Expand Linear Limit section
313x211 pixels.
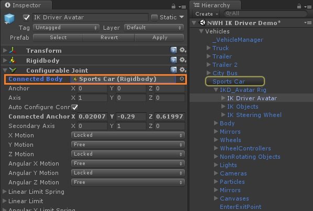pos(5,201)
